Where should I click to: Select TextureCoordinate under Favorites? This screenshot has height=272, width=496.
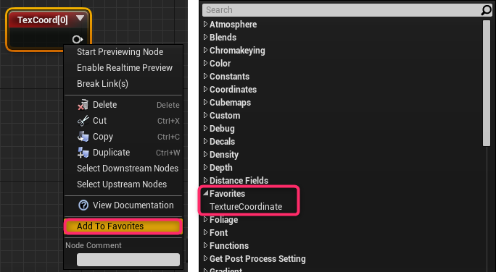click(246, 207)
